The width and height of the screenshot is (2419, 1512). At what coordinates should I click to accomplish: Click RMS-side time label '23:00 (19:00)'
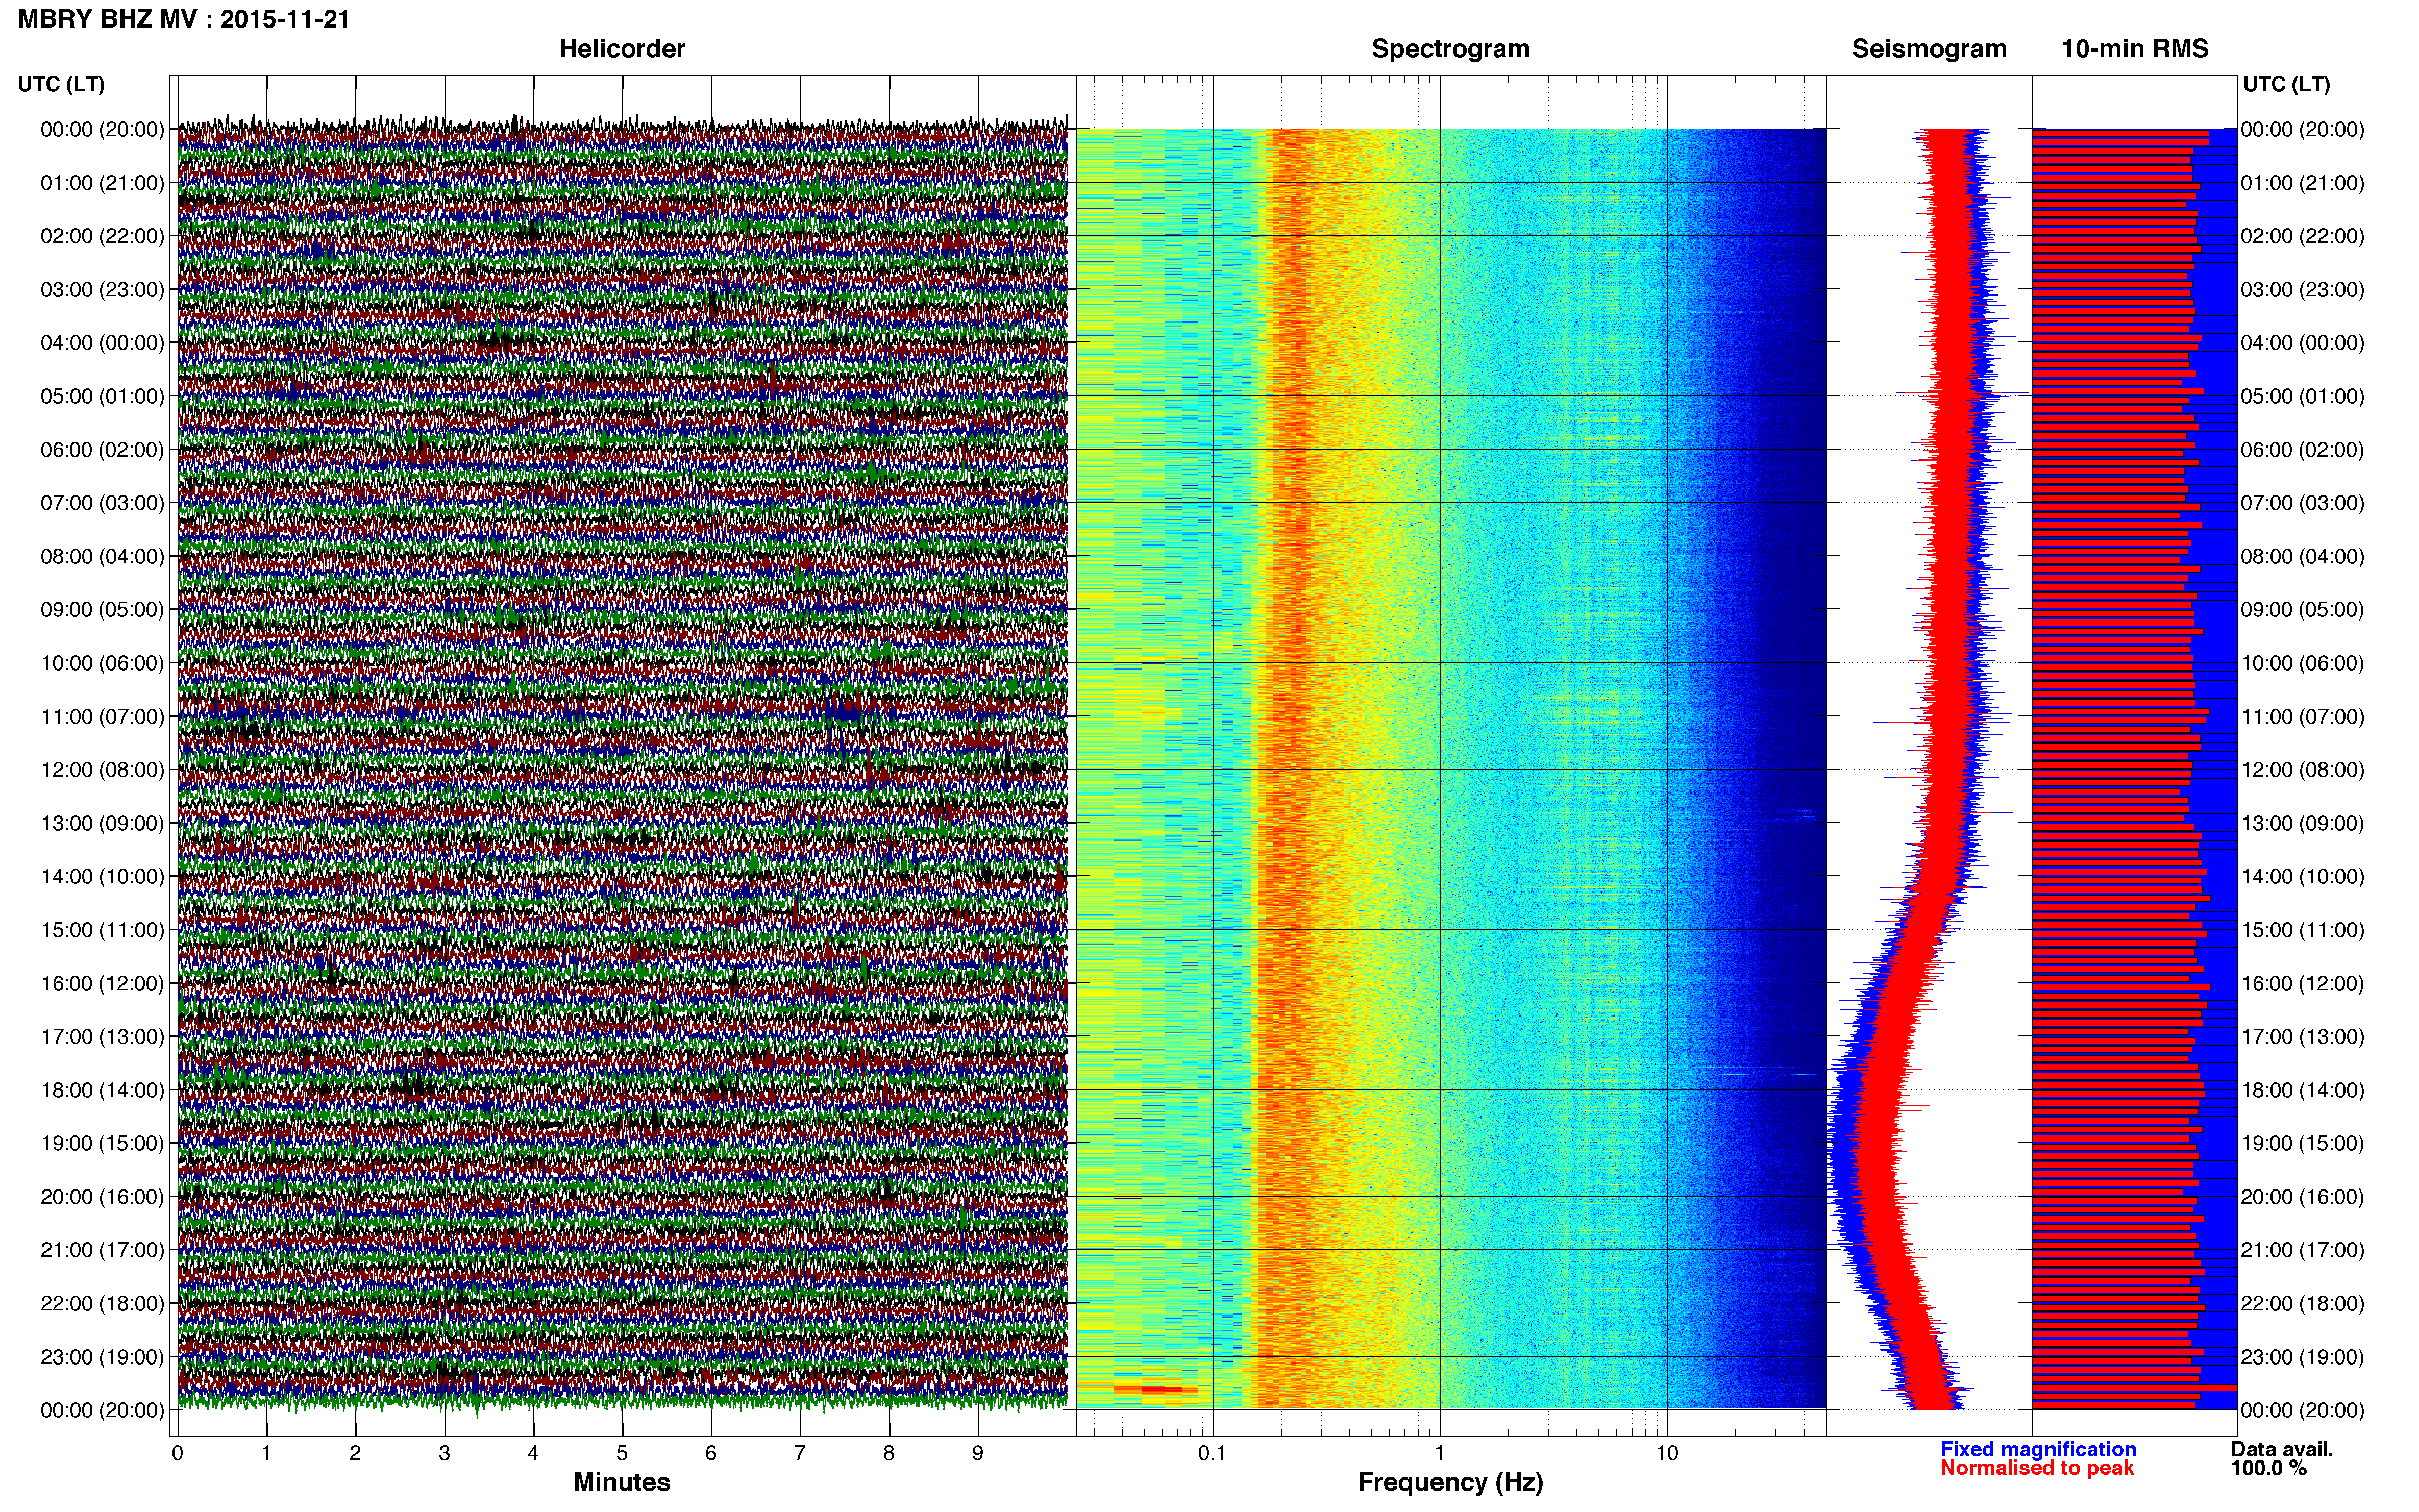coord(2303,1357)
